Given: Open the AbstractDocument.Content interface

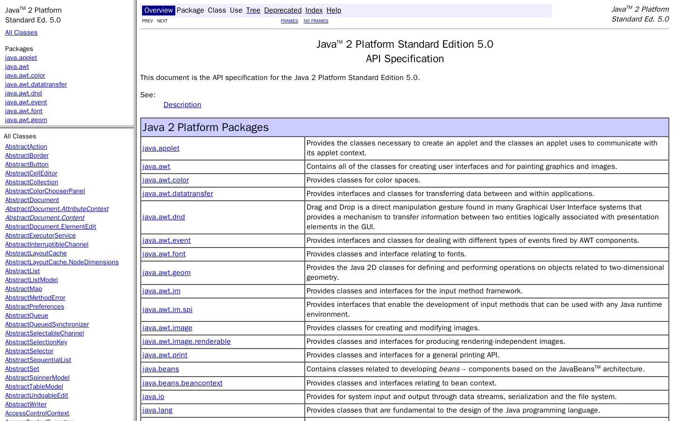Looking at the screenshot, I should [45, 218].
